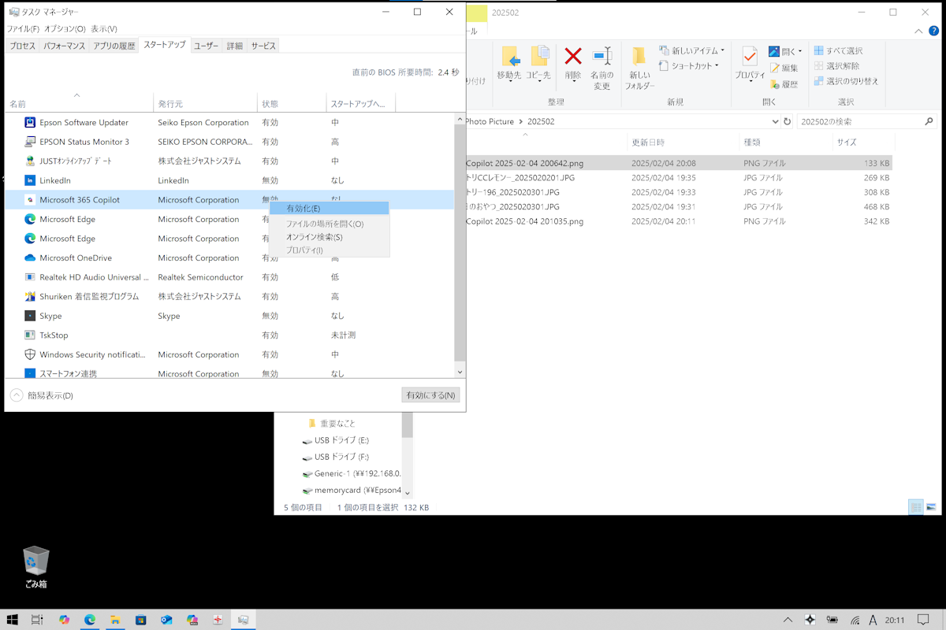The width and height of the screenshot is (946, 630).
Task: Launch Microsoft Edge from the taskbar
Action: point(90,620)
